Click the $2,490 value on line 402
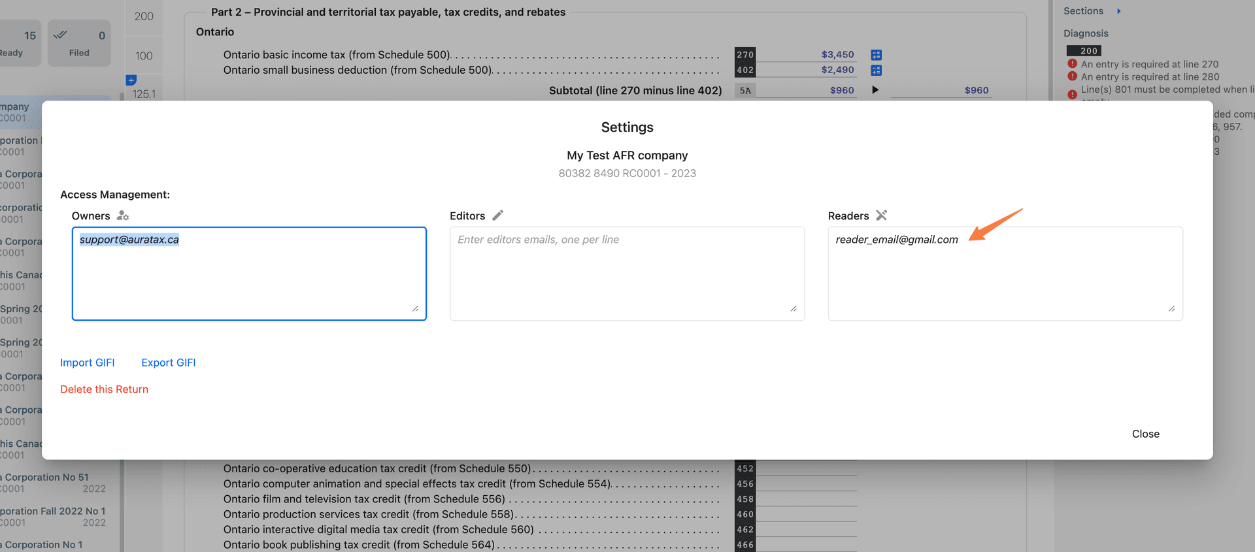The width and height of the screenshot is (1255, 552). (838, 70)
